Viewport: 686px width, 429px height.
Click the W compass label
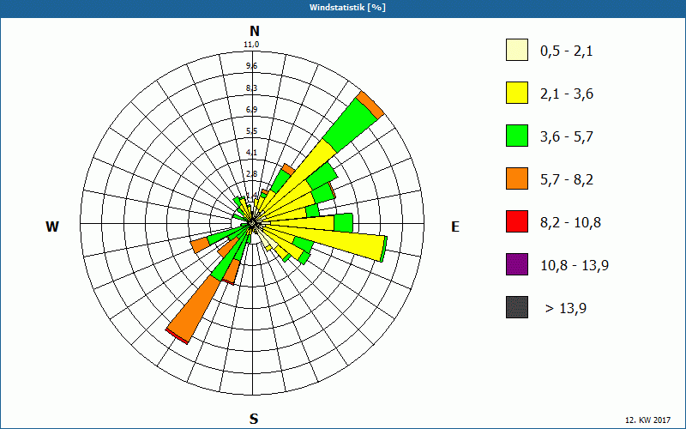pos(52,227)
